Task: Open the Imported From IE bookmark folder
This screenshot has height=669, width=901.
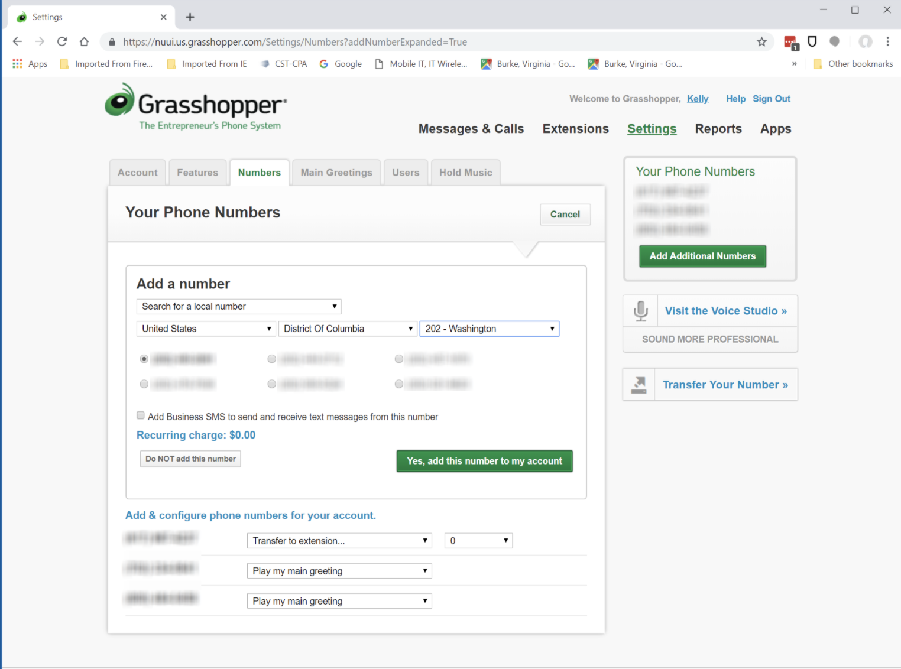Action: coord(207,64)
